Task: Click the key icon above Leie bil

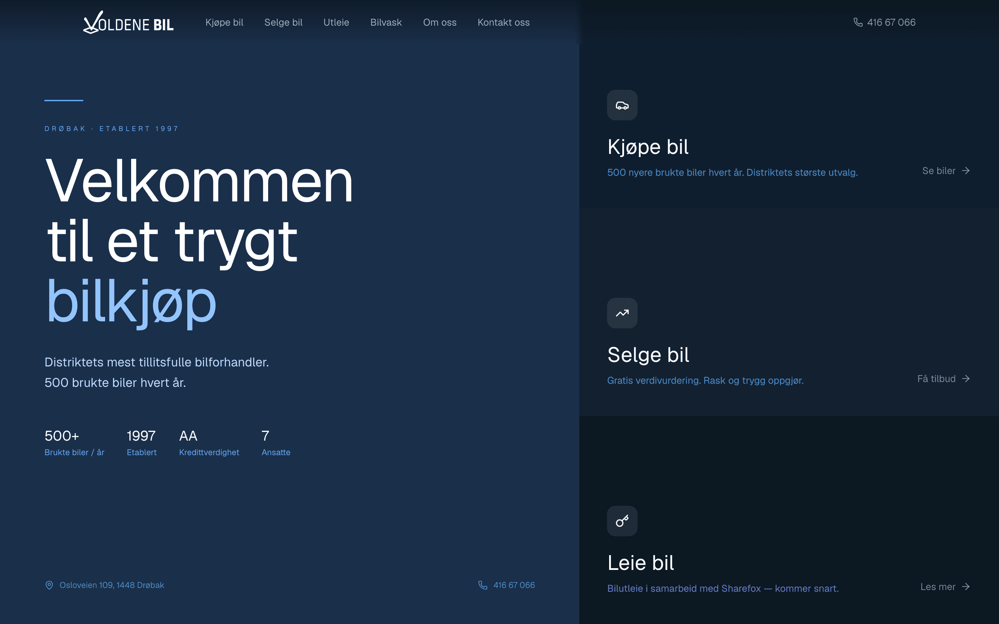Action: pos(622,521)
